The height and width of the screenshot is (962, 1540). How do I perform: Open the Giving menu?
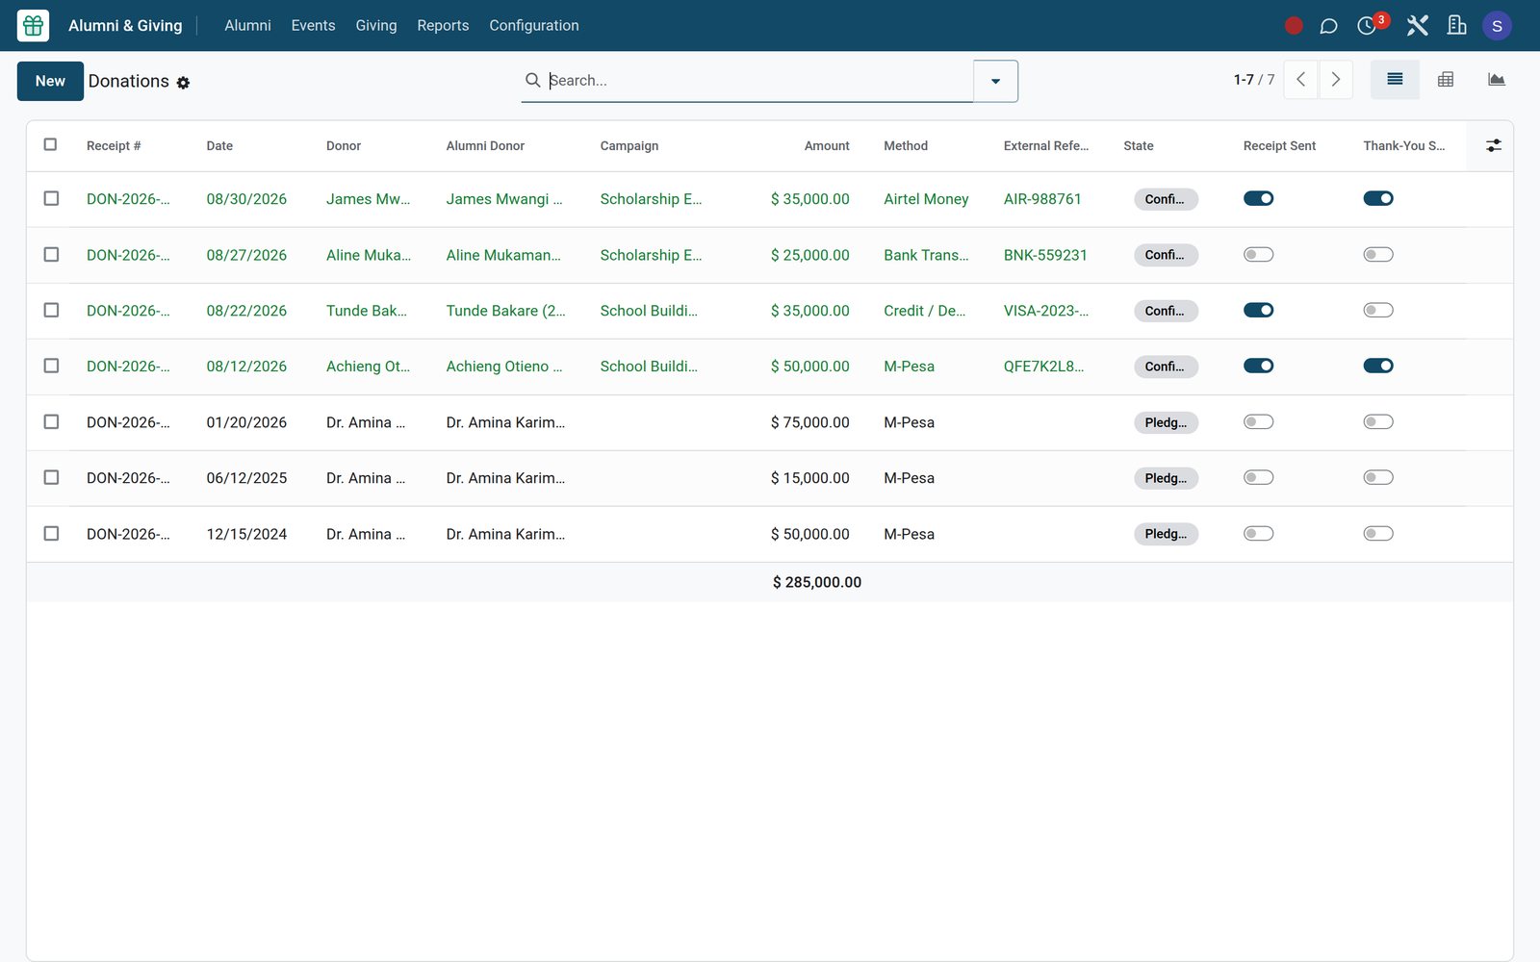[376, 26]
